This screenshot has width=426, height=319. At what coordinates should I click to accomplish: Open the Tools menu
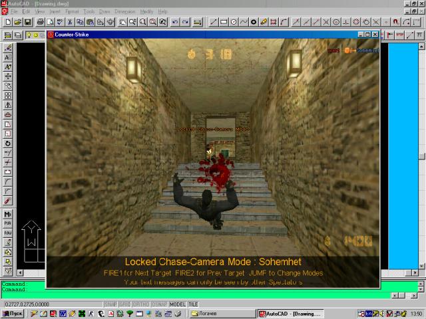[x=89, y=11]
